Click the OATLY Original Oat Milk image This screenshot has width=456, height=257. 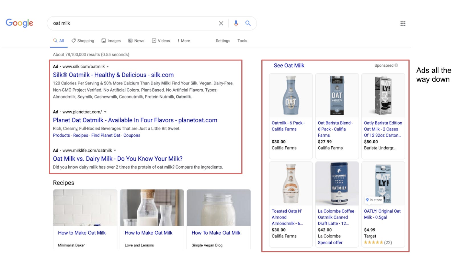pyautogui.click(x=383, y=184)
